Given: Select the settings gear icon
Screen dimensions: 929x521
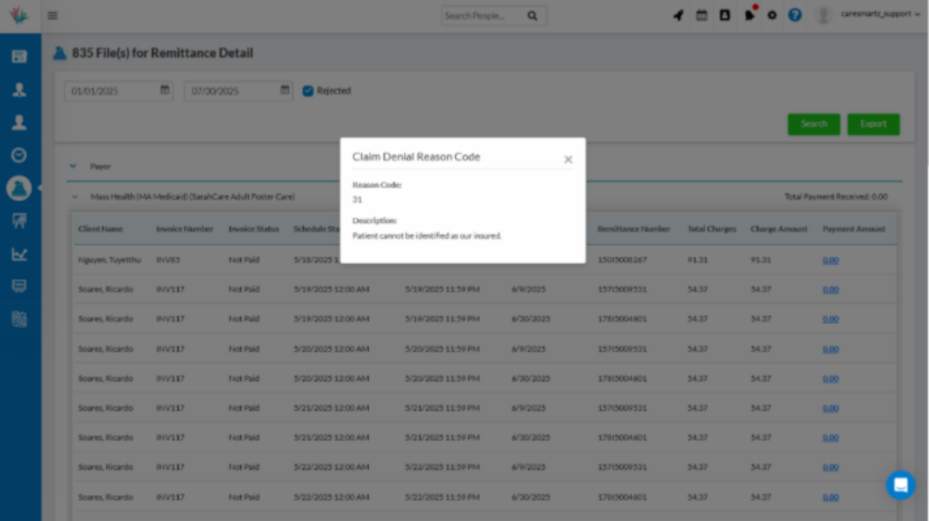Looking at the screenshot, I should 772,15.
